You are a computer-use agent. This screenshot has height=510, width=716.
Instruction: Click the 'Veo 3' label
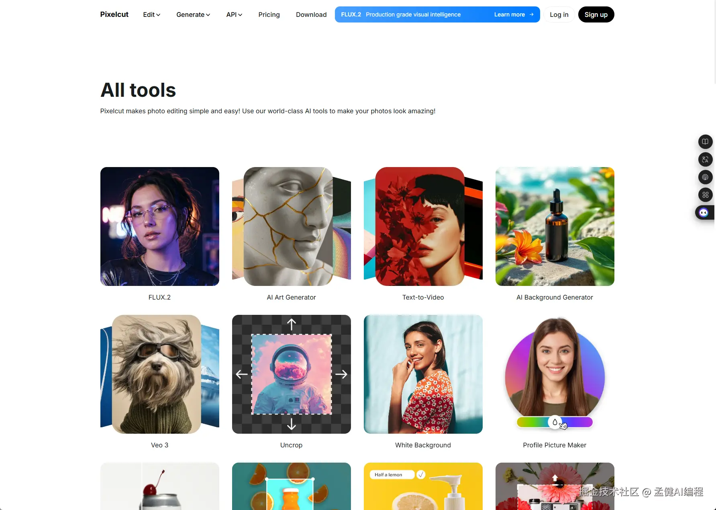coord(160,445)
